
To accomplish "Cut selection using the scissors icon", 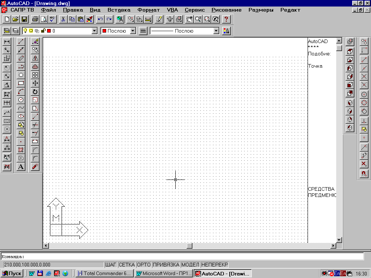I will pos(63,19).
